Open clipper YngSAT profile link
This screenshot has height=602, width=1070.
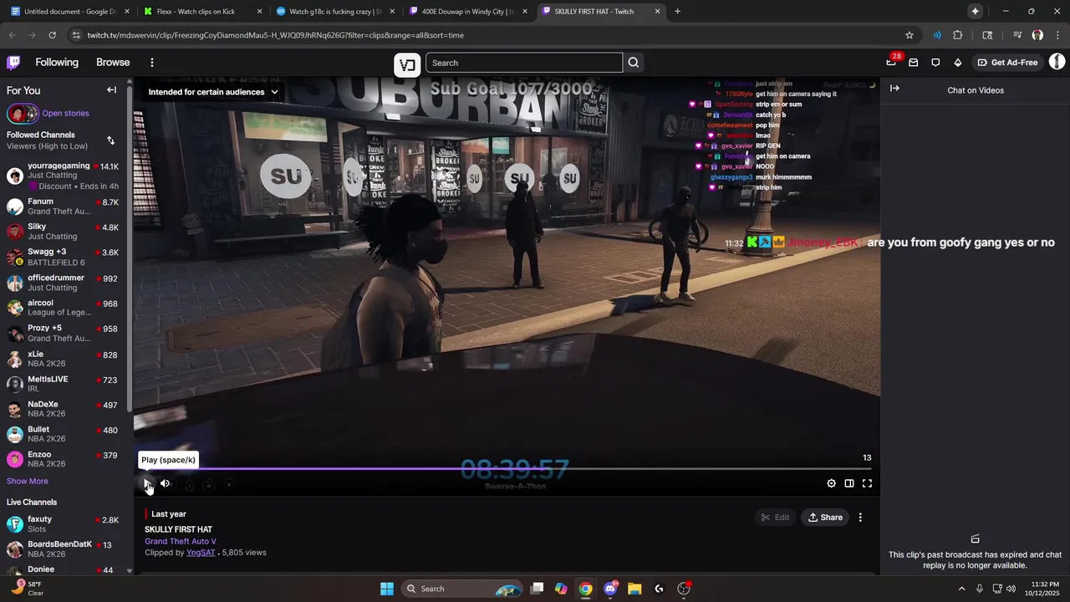(x=201, y=553)
